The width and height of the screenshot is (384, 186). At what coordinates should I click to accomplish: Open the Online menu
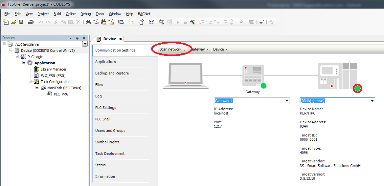point(71,14)
